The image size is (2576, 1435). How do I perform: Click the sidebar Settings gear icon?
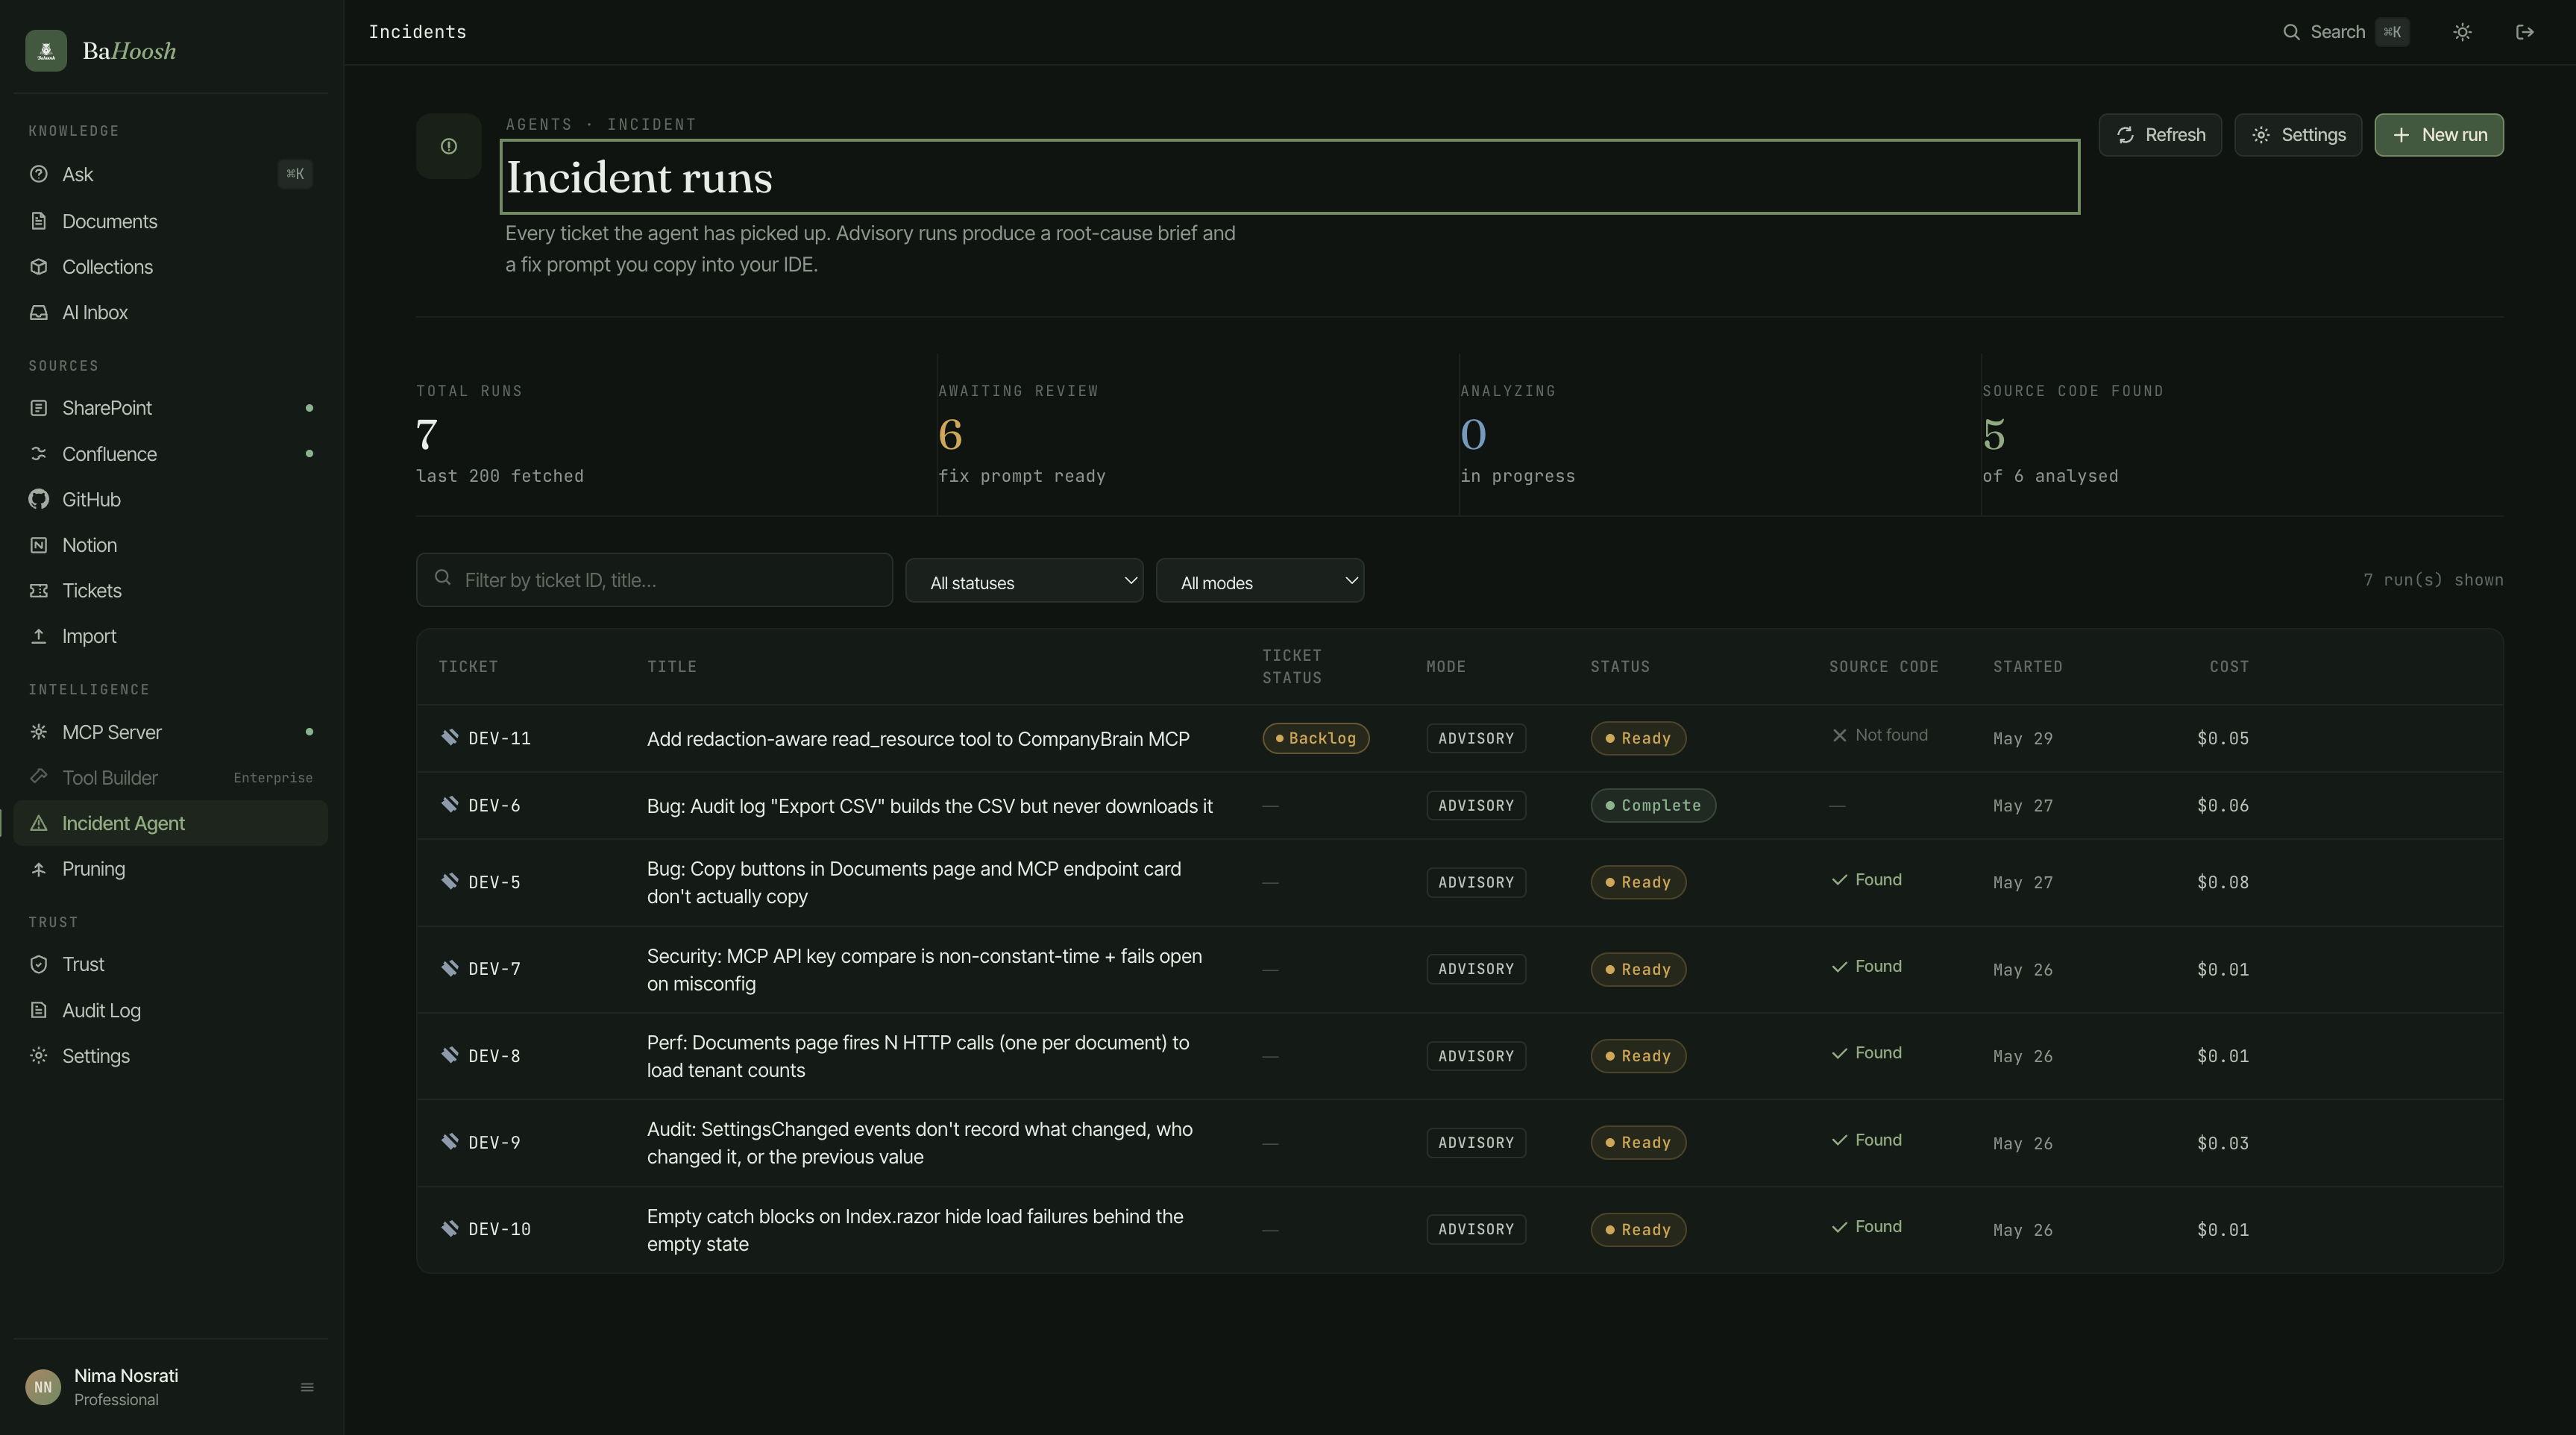[x=39, y=1056]
